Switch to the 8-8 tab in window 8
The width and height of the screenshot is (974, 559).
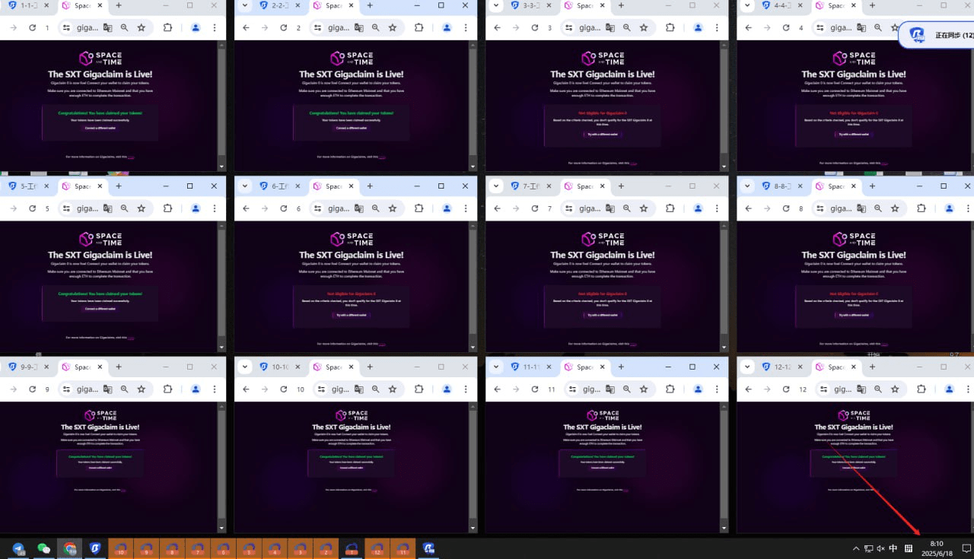(x=782, y=186)
